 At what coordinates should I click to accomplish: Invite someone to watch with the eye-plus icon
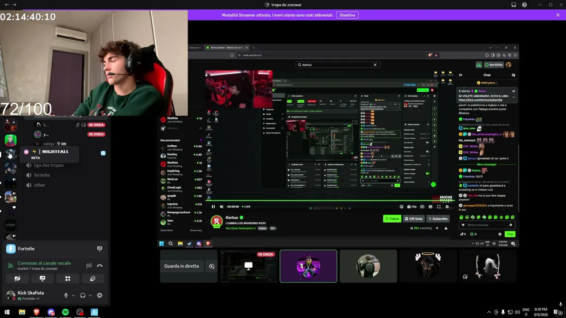[x=212, y=266]
